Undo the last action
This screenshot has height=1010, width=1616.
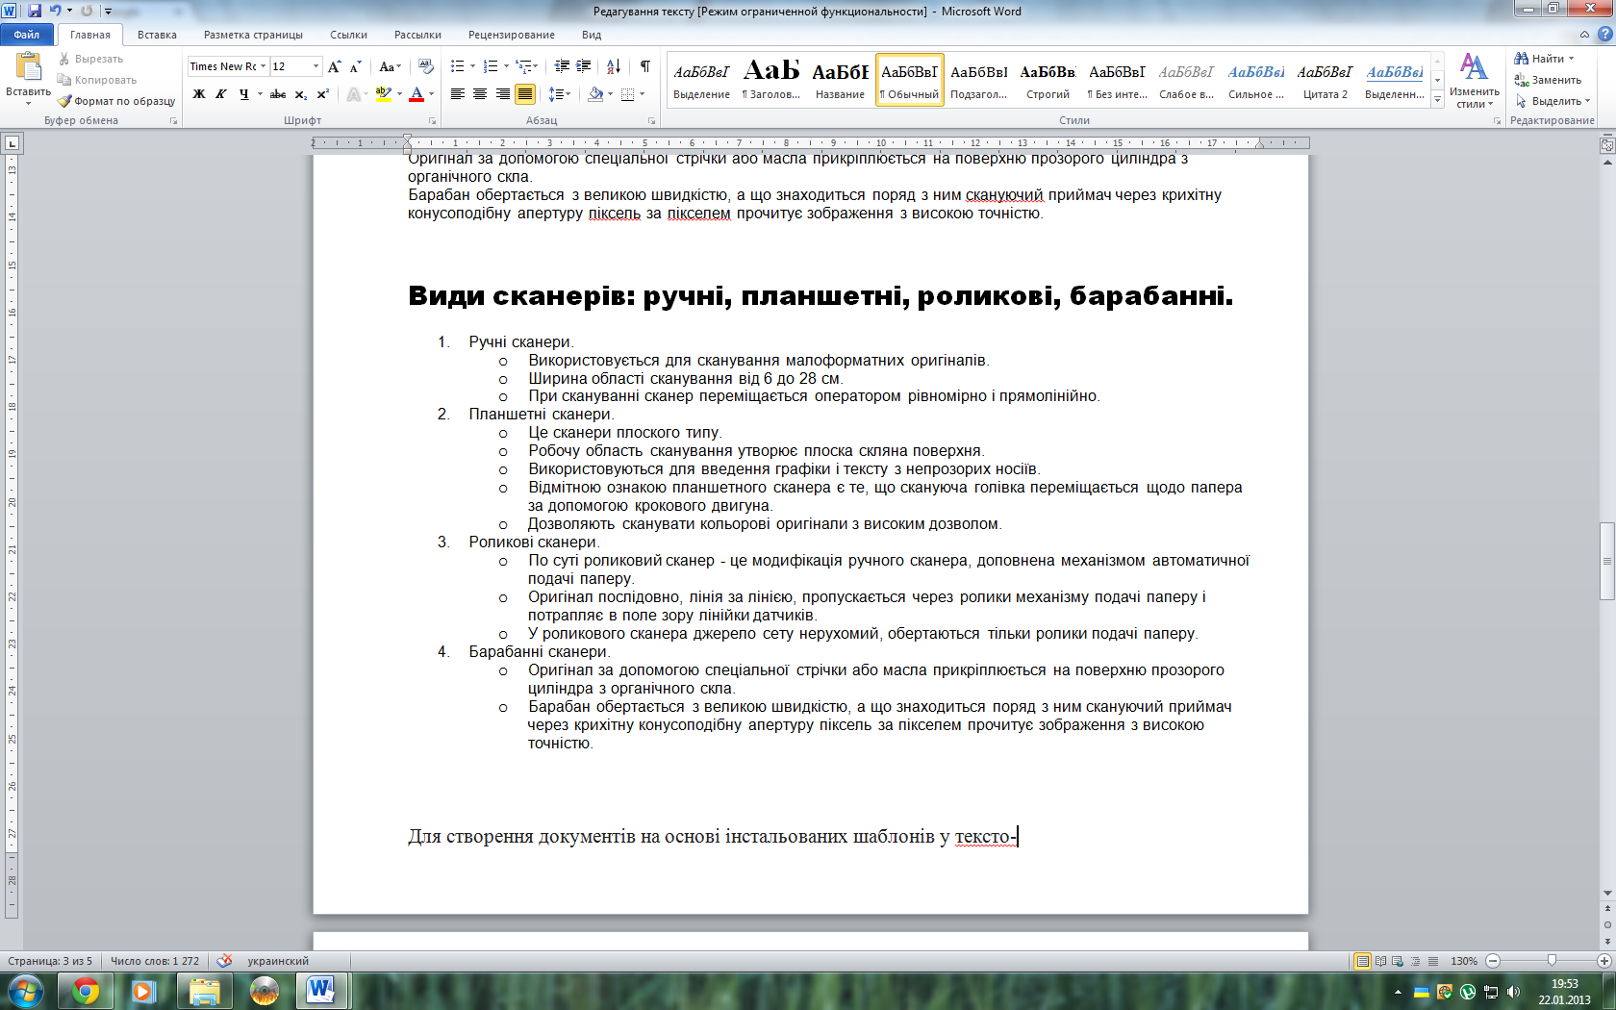point(56,11)
